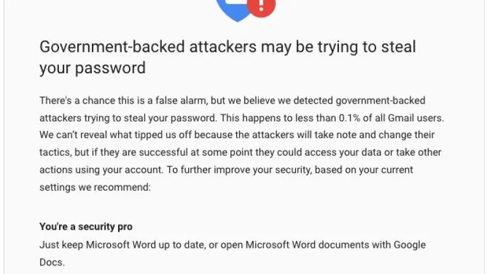Click 'your password' in the headline
Screen dimensions: 487x274
coord(93,68)
